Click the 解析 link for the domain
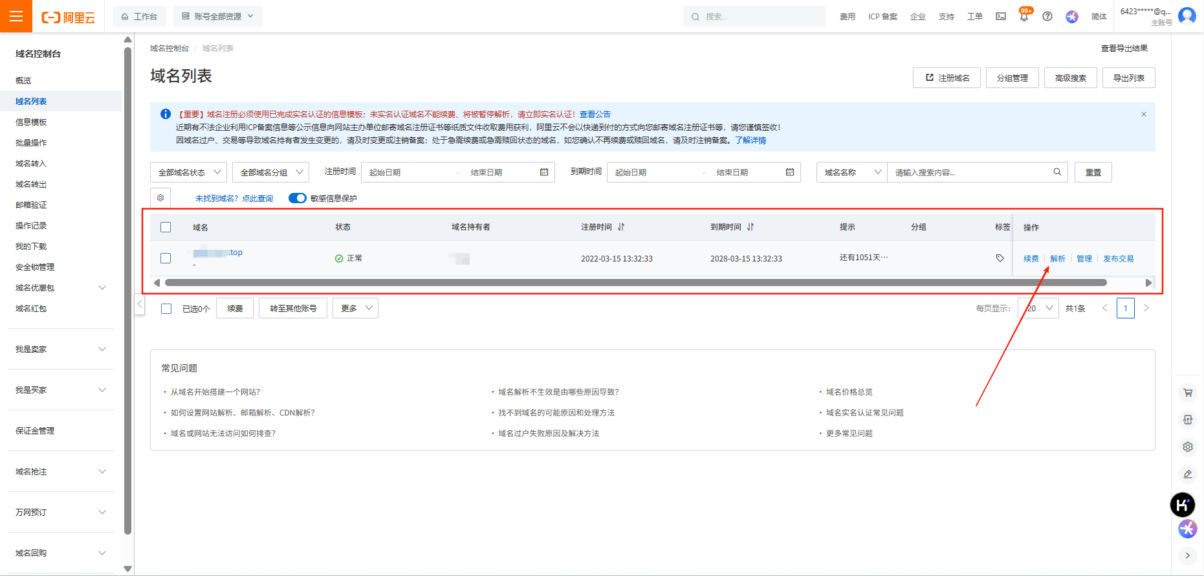Screen dimensions: 1204x576 [1057, 258]
